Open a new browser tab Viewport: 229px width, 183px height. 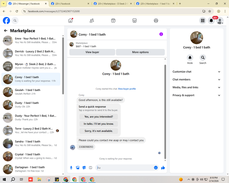(180, 4)
